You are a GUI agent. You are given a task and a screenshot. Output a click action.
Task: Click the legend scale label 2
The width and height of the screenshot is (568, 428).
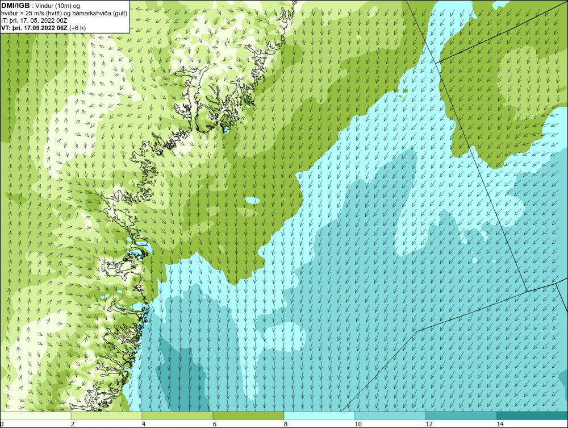point(73,424)
